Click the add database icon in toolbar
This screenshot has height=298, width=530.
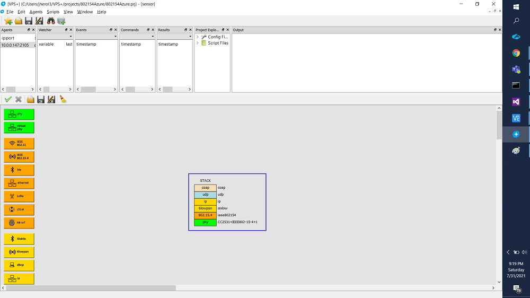click(61, 21)
